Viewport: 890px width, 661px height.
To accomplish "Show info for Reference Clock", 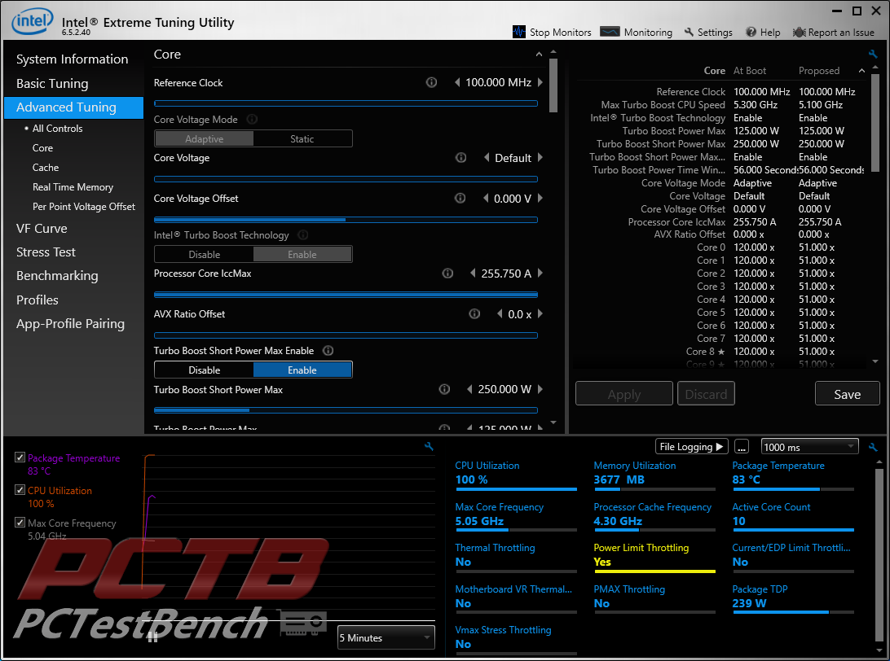I will [x=431, y=82].
